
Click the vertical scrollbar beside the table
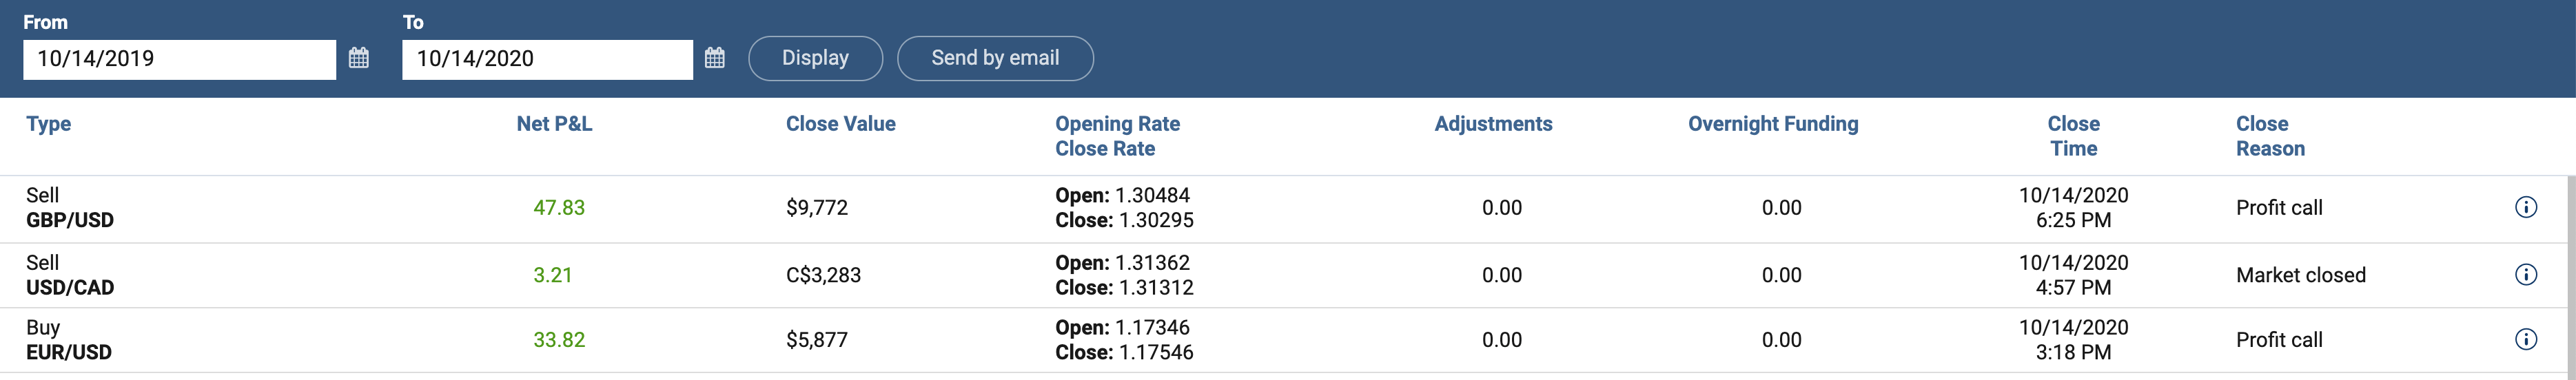point(2571,278)
